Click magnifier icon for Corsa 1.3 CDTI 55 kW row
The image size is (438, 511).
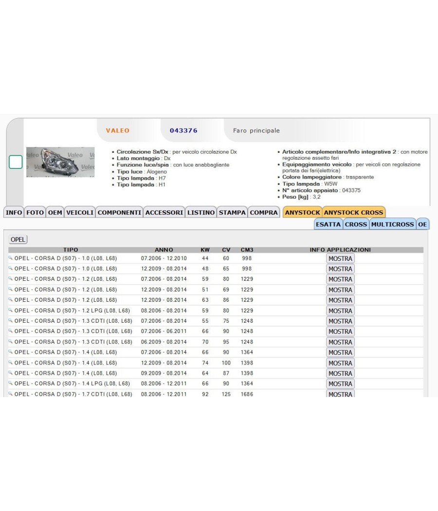coord(10,320)
